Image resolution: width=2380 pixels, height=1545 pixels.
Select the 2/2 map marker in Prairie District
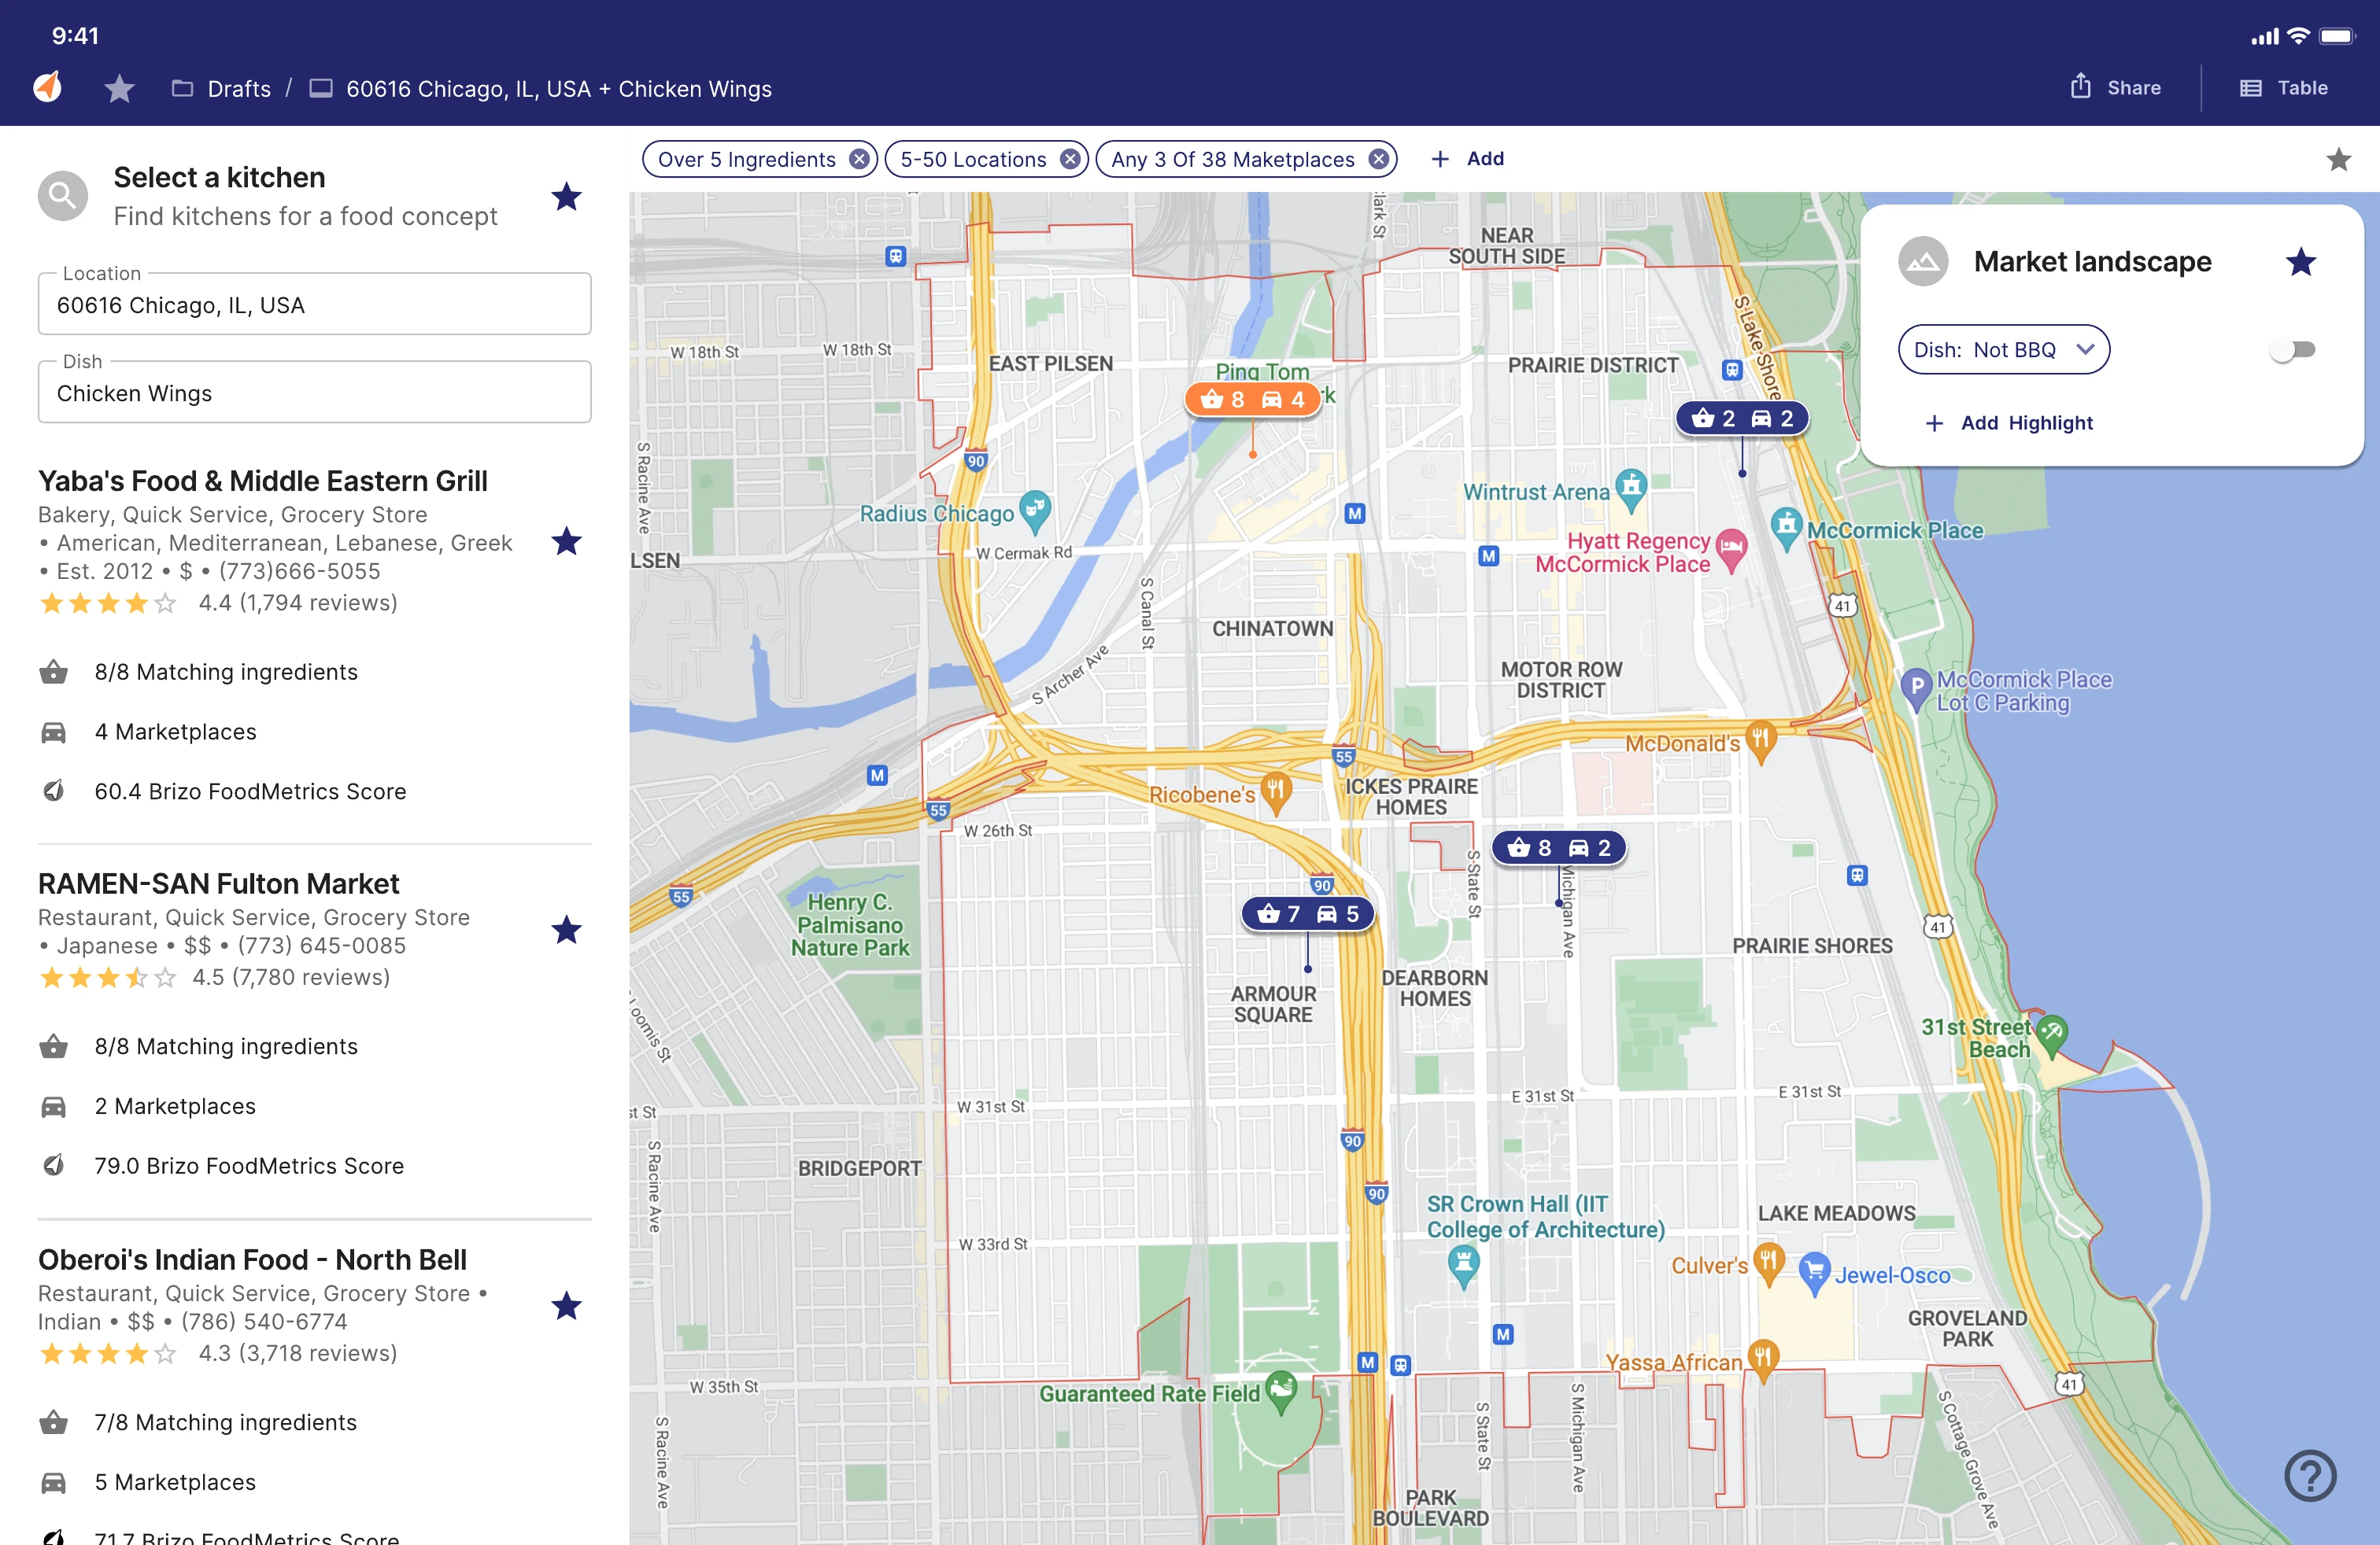click(x=1742, y=418)
